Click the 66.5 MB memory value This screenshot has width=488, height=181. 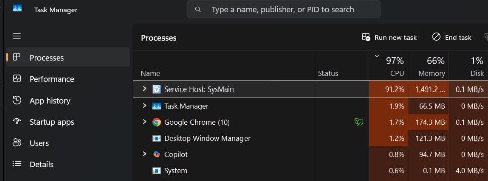432,106
